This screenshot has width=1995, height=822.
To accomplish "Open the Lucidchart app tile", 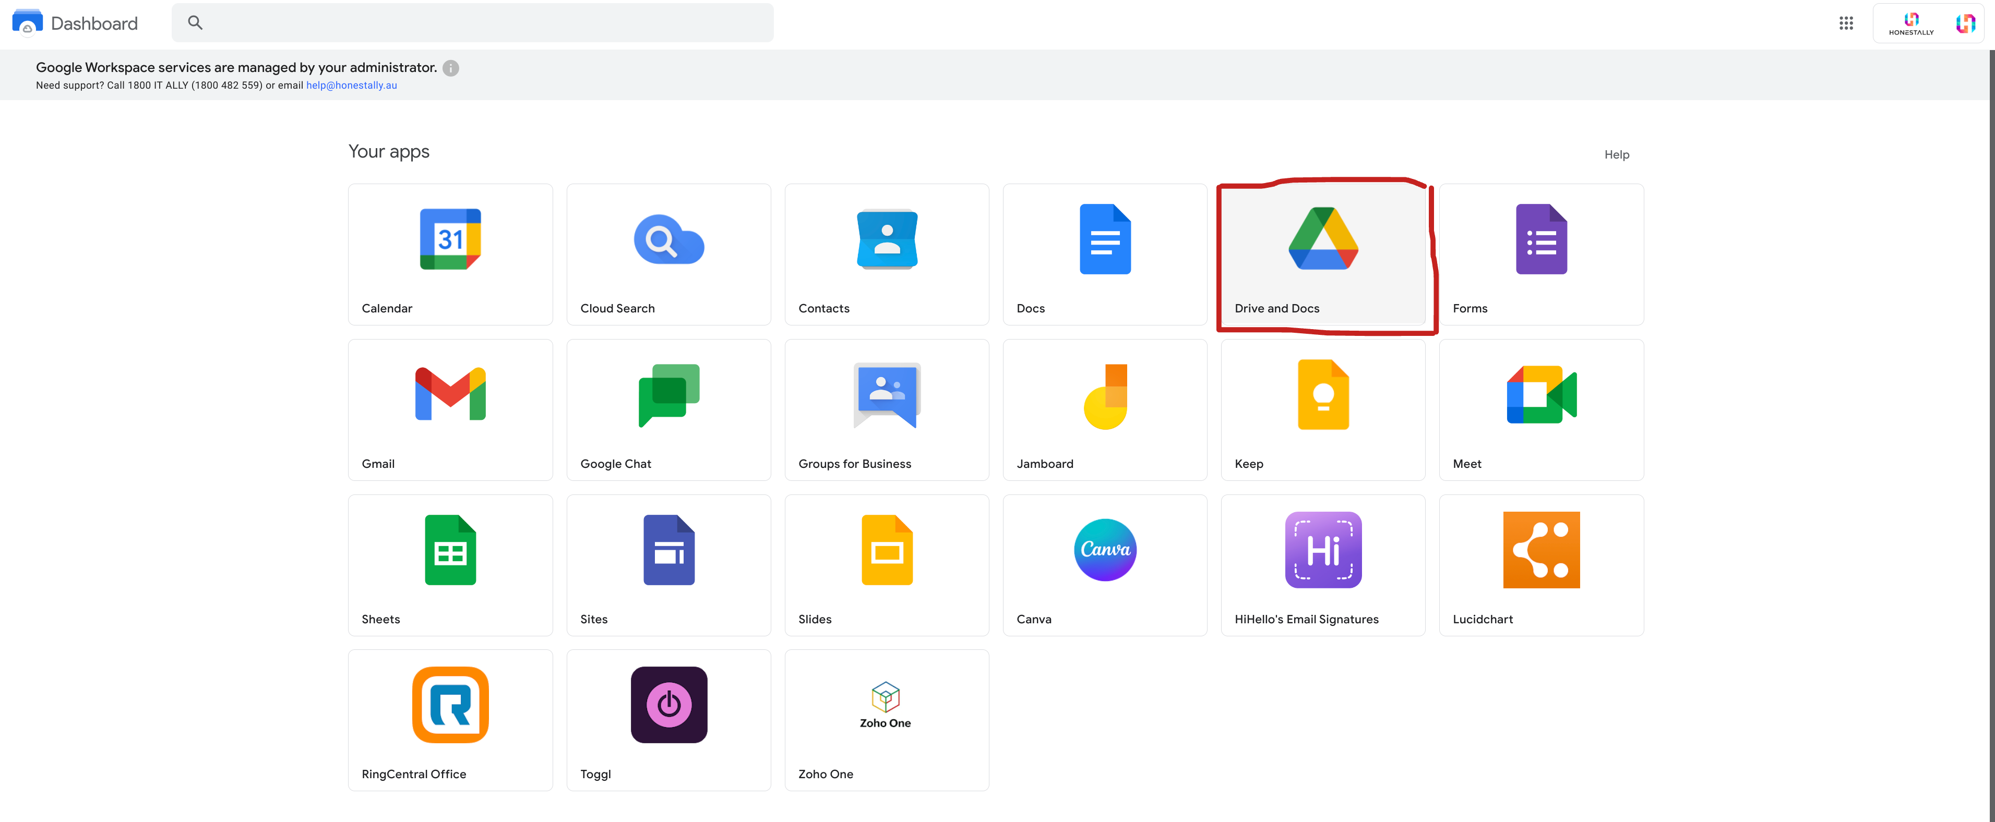I will [1541, 550].
